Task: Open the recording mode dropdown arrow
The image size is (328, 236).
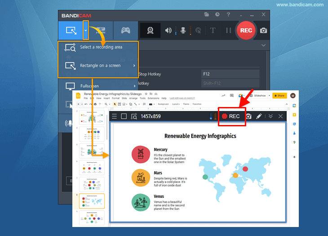Action: (x=86, y=30)
